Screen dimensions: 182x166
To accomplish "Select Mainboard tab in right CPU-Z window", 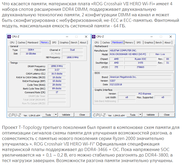I will coord(117,42).
